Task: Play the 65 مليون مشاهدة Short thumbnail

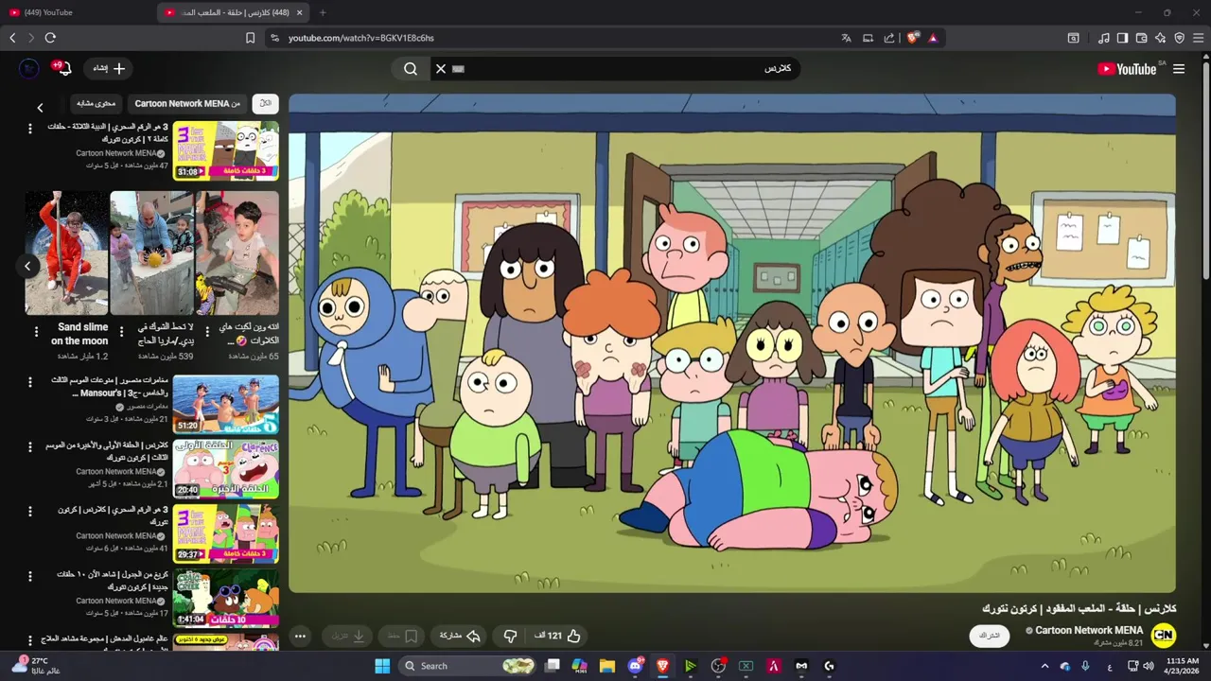Action: (237, 253)
